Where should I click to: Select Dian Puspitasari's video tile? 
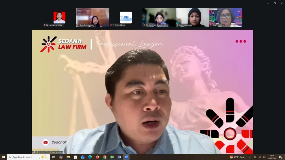point(92,17)
